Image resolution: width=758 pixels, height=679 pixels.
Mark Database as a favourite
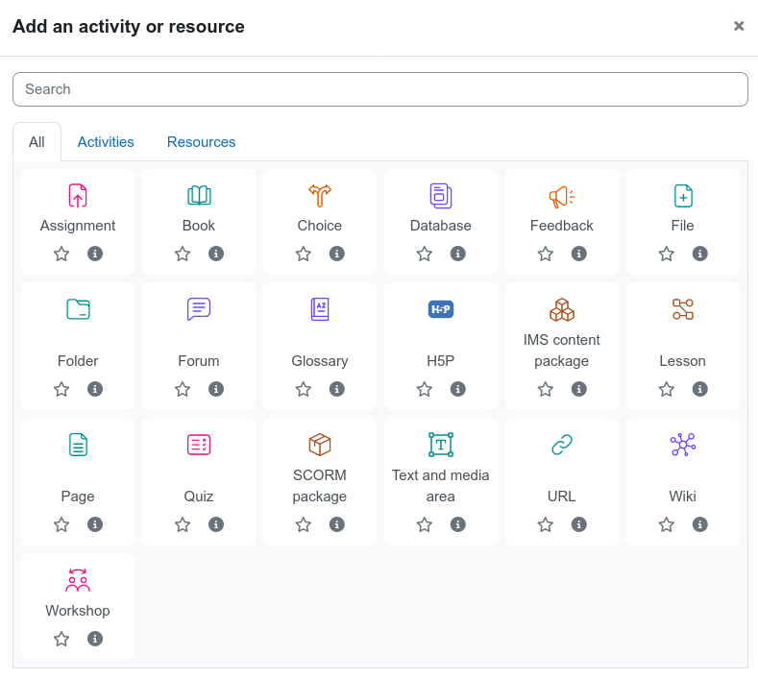pyautogui.click(x=425, y=254)
